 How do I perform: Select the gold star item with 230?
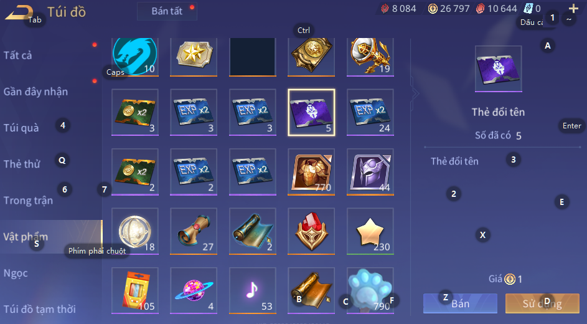point(370,232)
